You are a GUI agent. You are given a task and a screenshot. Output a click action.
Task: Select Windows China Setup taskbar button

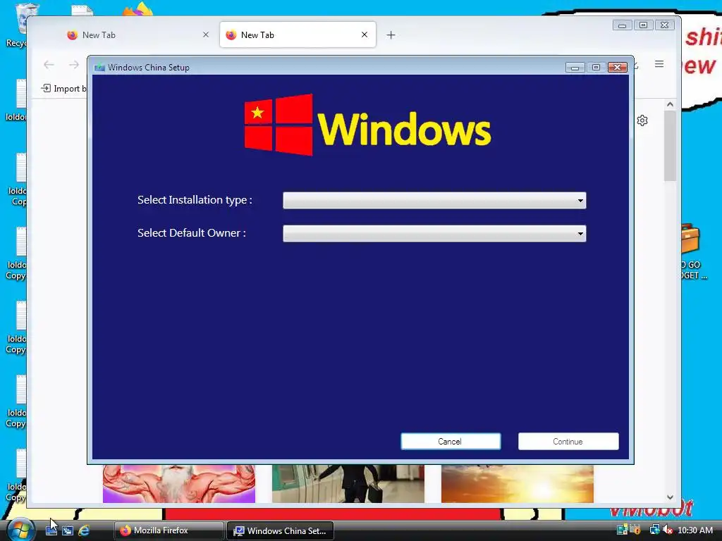tap(281, 530)
